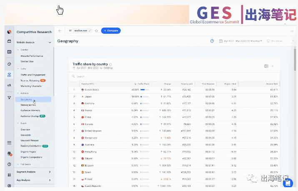The height and width of the screenshot is (191, 298).
Task: Open the apps grid icon in left rail
Action: point(9,175)
